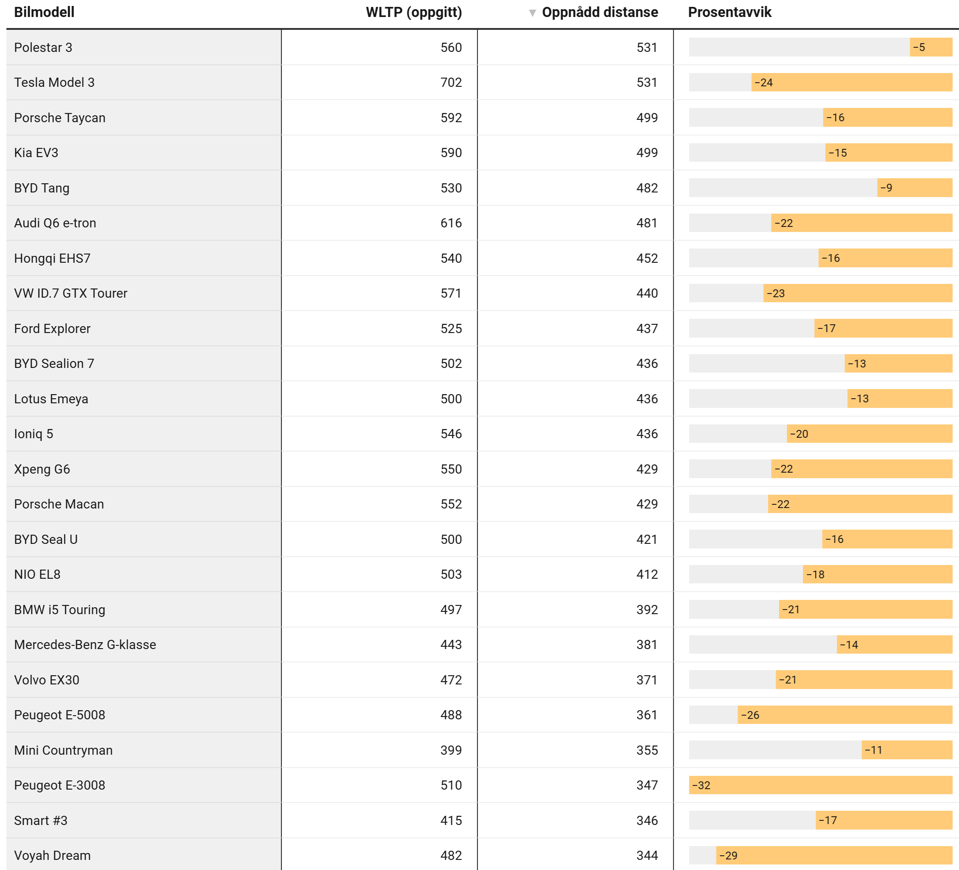Select the Porsche Taycan model cell
Viewport: 959px width, 870px height.
pos(60,118)
